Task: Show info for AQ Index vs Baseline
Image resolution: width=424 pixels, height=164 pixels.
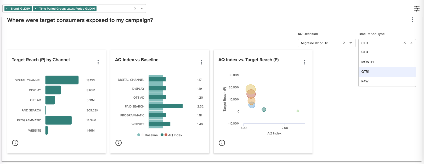Action: [x=118, y=143]
